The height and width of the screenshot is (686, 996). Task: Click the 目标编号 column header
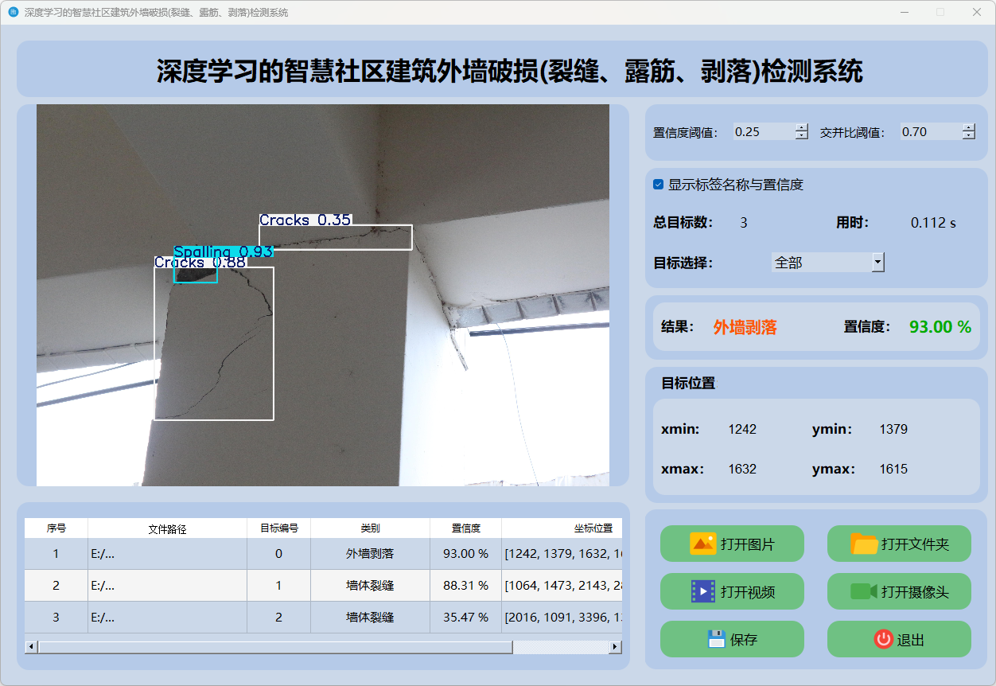[x=279, y=528]
